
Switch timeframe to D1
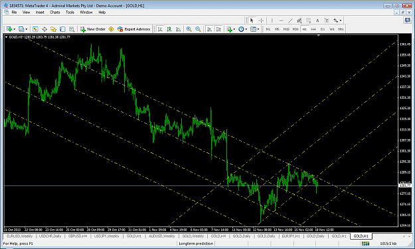point(323,29)
